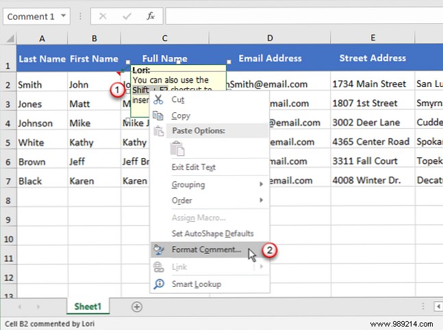Viewport: 443px width, 330px height.
Task: Click the Select All corner triangle
Action: 10,38
